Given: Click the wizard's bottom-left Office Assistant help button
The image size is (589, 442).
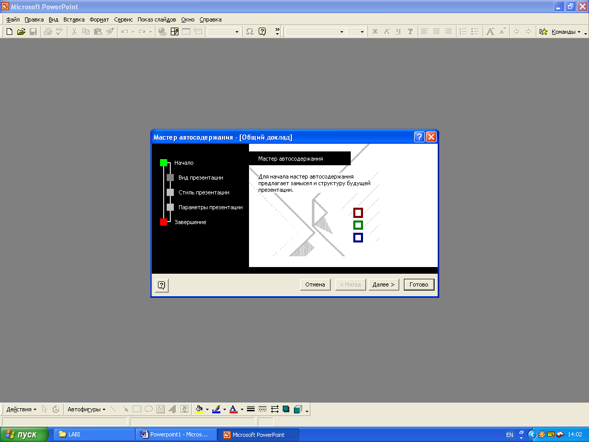Looking at the screenshot, I should pyautogui.click(x=162, y=285).
